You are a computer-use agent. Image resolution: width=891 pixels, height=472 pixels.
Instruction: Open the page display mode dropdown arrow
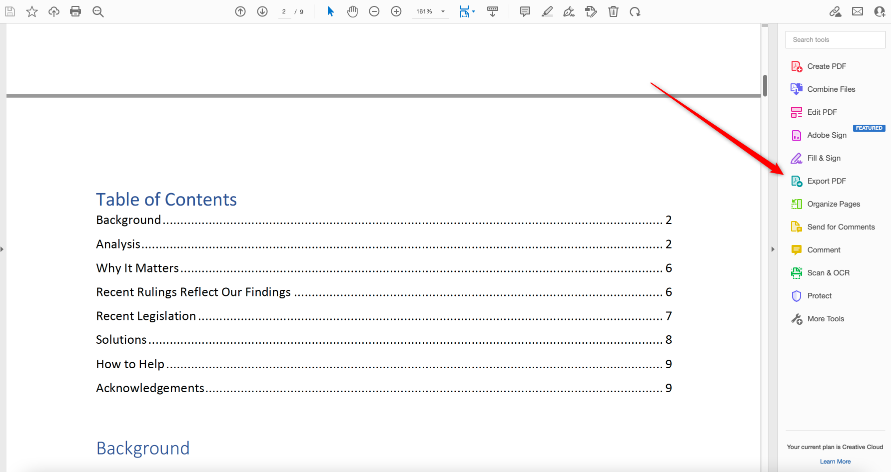pos(473,11)
